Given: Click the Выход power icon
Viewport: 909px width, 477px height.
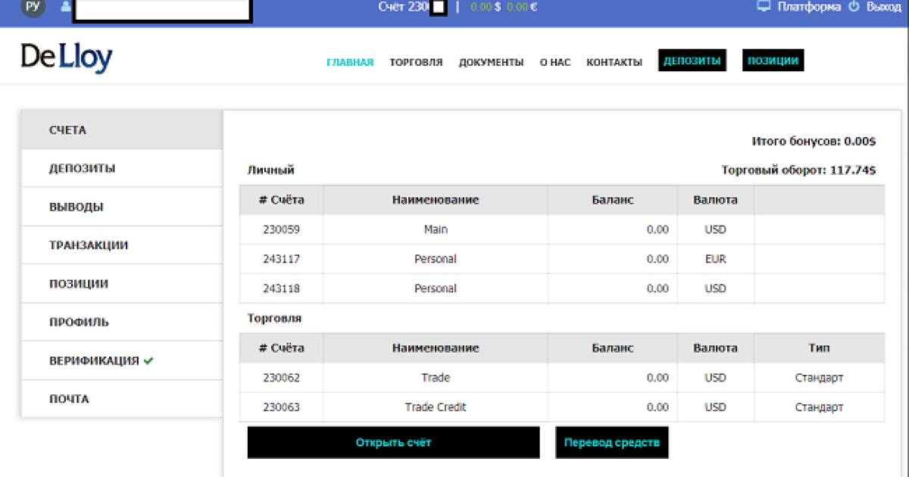Looking at the screenshot, I should 854,6.
